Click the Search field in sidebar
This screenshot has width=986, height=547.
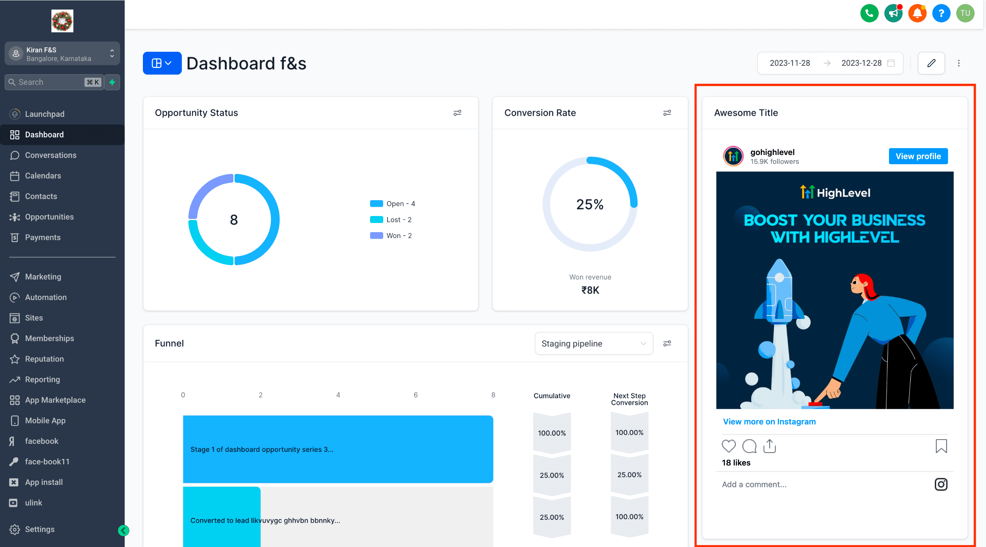54,82
